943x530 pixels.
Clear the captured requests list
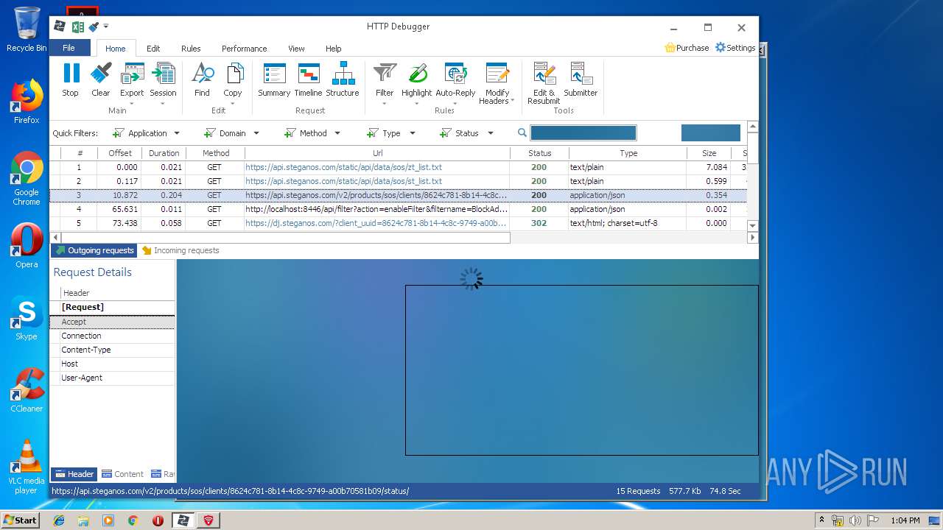point(101,81)
